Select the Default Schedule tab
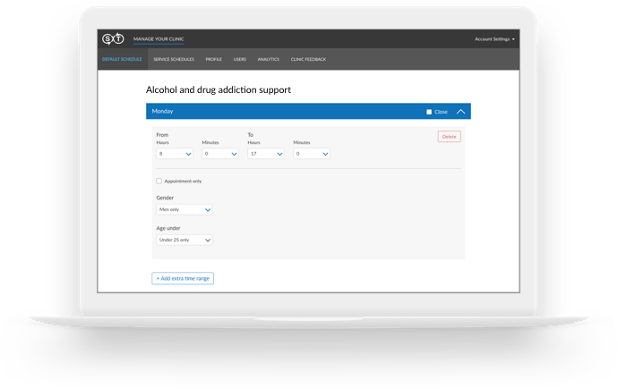The width and height of the screenshot is (618, 389). click(121, 59)
